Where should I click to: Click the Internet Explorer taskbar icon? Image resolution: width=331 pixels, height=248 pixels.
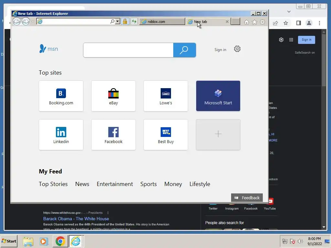[76, 241]
